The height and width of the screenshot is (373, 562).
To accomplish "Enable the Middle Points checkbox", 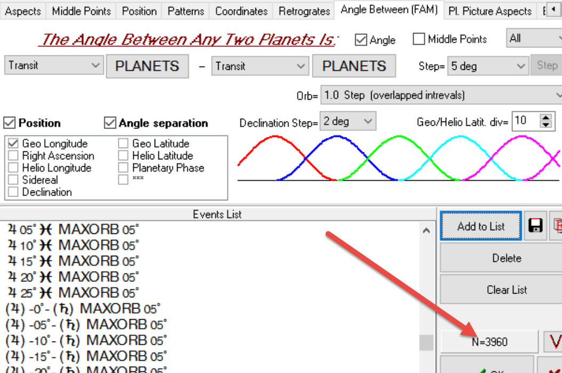I will (419, 39).
